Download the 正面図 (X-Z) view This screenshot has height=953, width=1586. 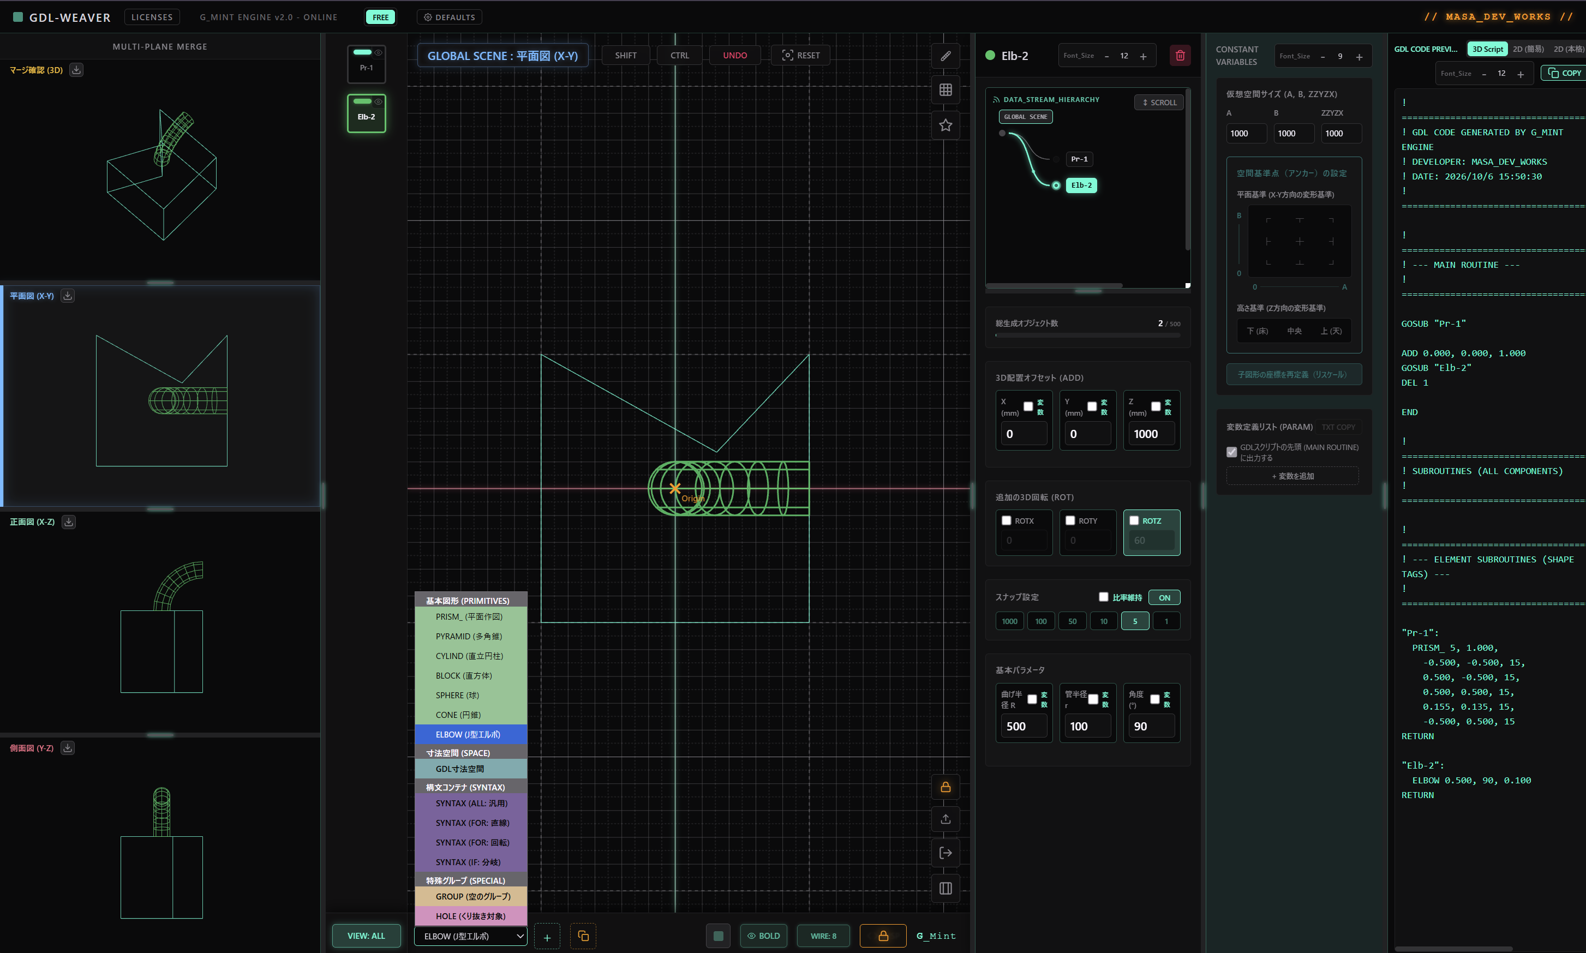click(69, 522)
